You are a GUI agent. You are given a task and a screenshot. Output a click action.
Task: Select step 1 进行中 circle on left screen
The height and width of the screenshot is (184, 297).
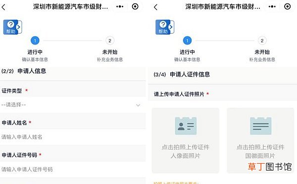point(35,41)
